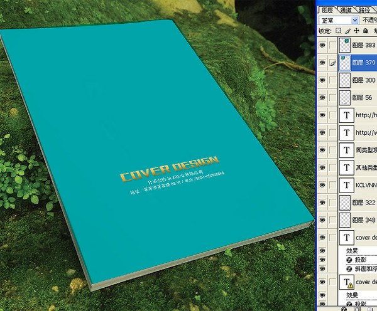Toggle 效果 eye under first cover de layer
The width and height of the screenshot is (377, 311).
[x=322, y=251]
